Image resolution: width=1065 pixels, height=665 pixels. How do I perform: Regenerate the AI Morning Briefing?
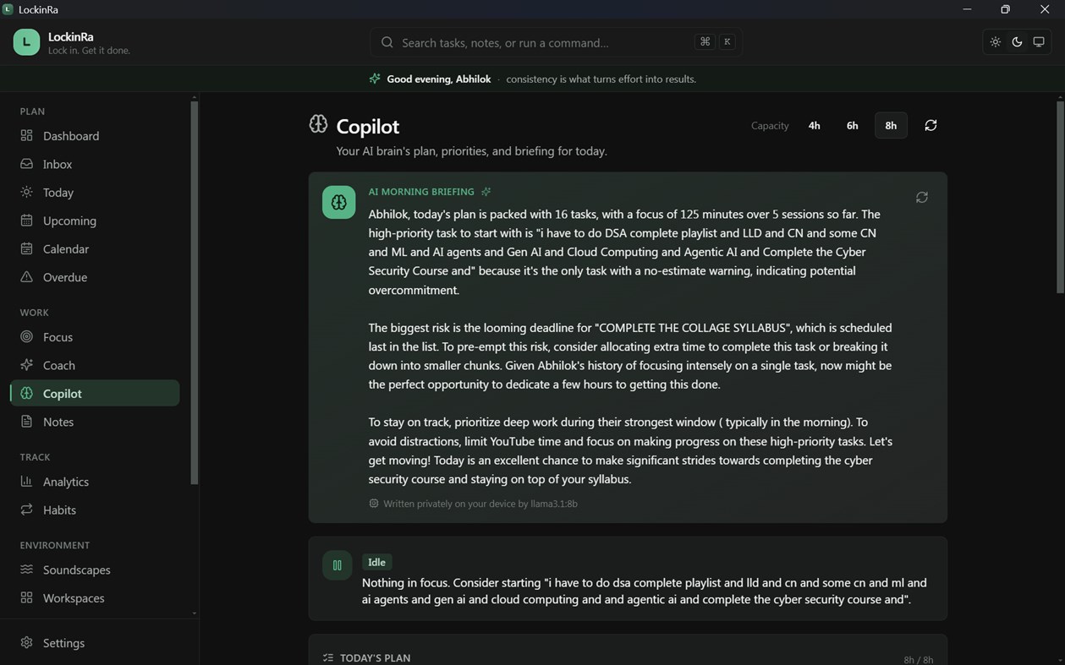coord(922,197)
